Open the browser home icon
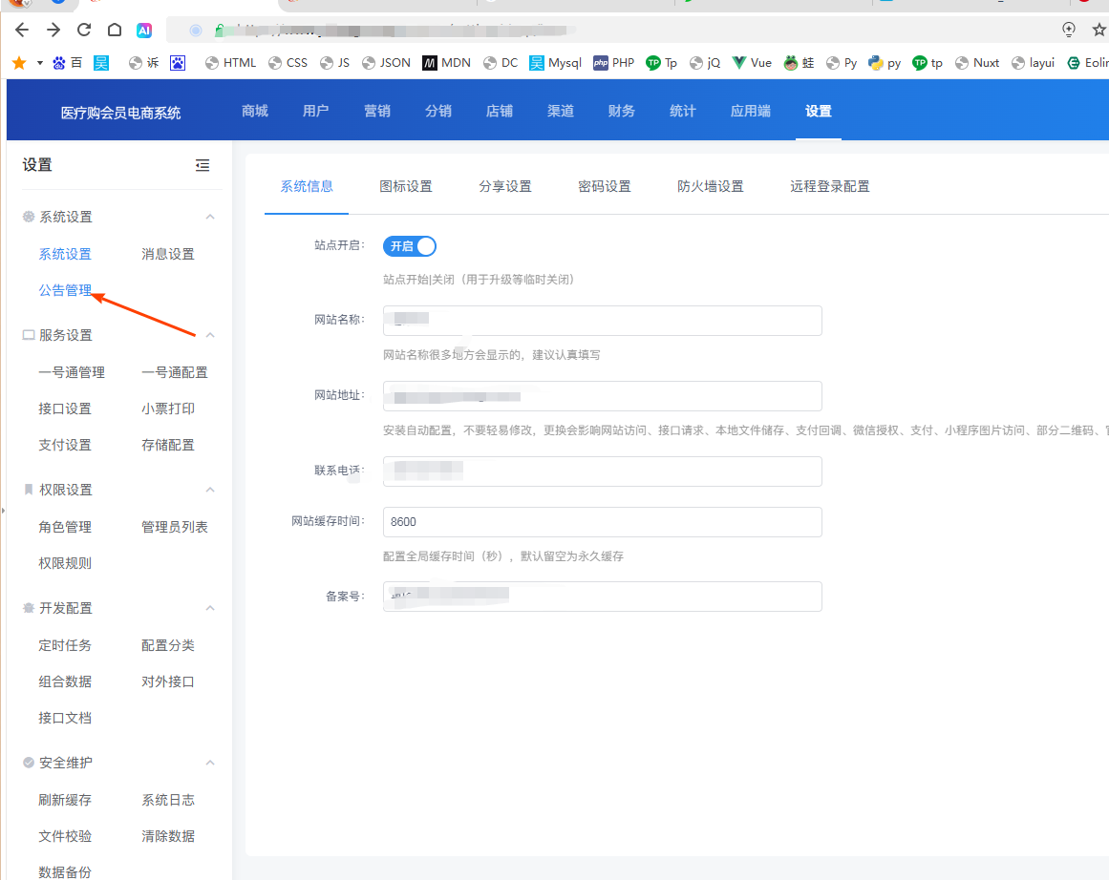This screenshot has width=1109, height=880. click(x=115, y=30)
